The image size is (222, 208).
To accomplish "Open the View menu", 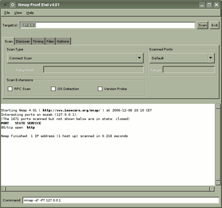I will pyautogui.click(x=18, y=13).
